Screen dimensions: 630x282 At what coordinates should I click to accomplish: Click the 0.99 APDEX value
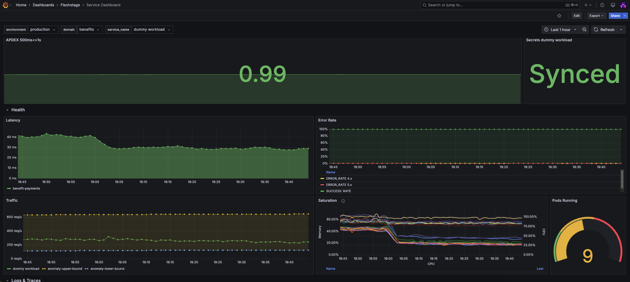coord(263,74)
